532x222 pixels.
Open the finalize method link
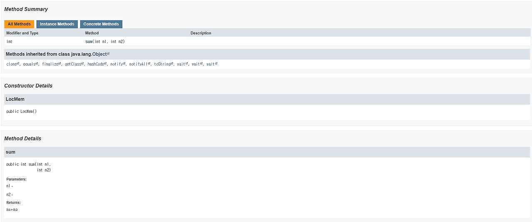pos(50,64)
